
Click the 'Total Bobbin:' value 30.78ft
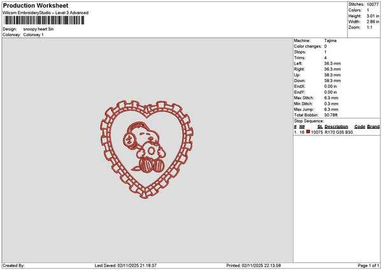coord(331,115)
